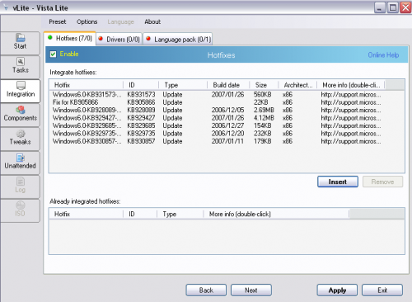Viewport: 412px width, 302px height.
Task: Maximize the vLite window
Action: [393, 7]
